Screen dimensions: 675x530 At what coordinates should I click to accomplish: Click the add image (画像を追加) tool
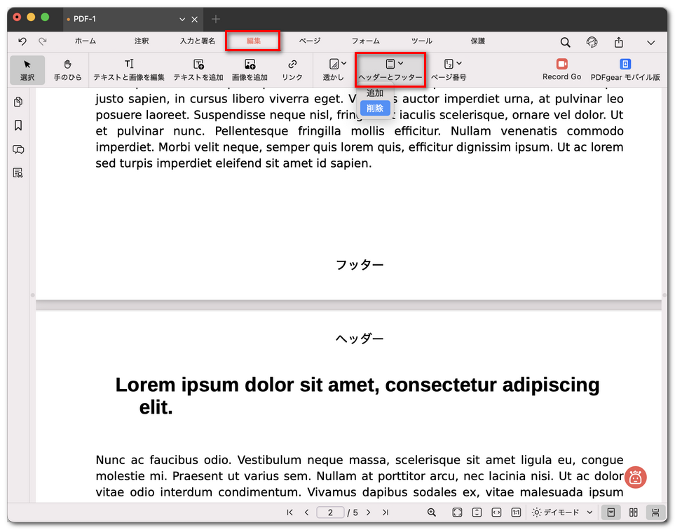tap(250, 69)
